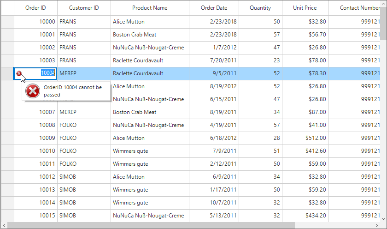Click Raclette Courdavault in selected row 10004
Viewport: 387px width, 229px height.
pyautogui.click(x=150, y=73)
